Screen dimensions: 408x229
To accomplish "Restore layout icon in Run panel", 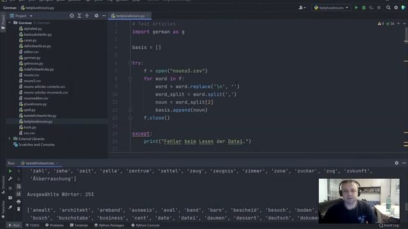I will (10, 198).
